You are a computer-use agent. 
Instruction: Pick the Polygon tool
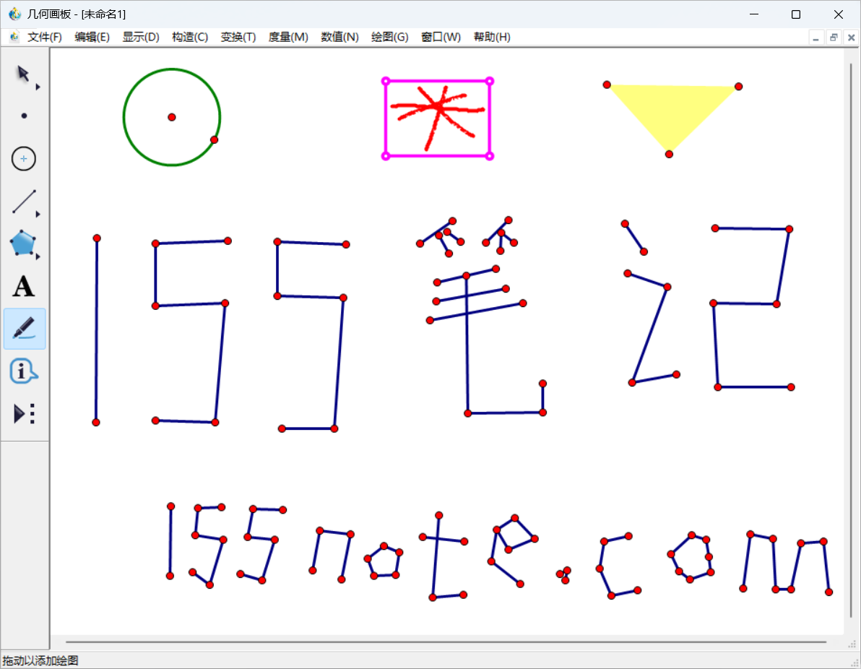point(23,243)
